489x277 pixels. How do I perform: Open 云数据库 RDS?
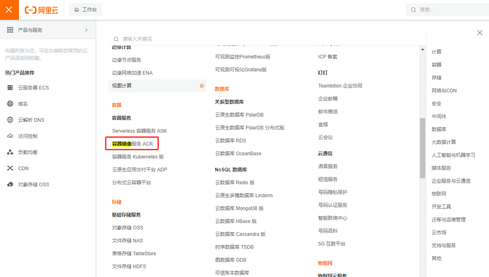point(230,140)
